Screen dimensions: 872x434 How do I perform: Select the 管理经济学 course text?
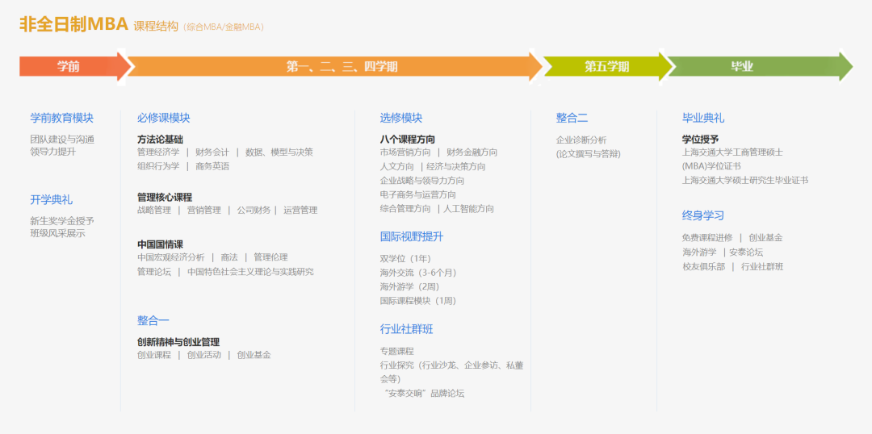point(158,152)
